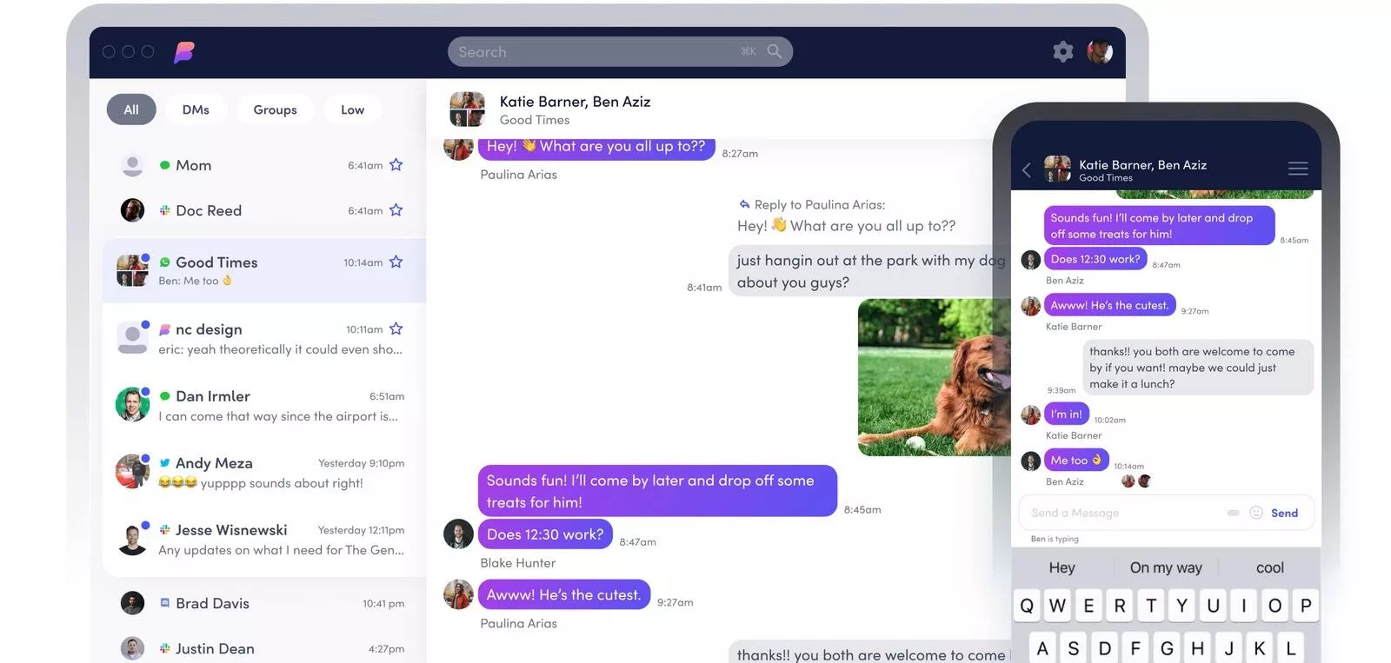1391x663 pixels.
Task: Click Justin Dean's avatar
Action: pyautogui.click(x=132, y=648)
